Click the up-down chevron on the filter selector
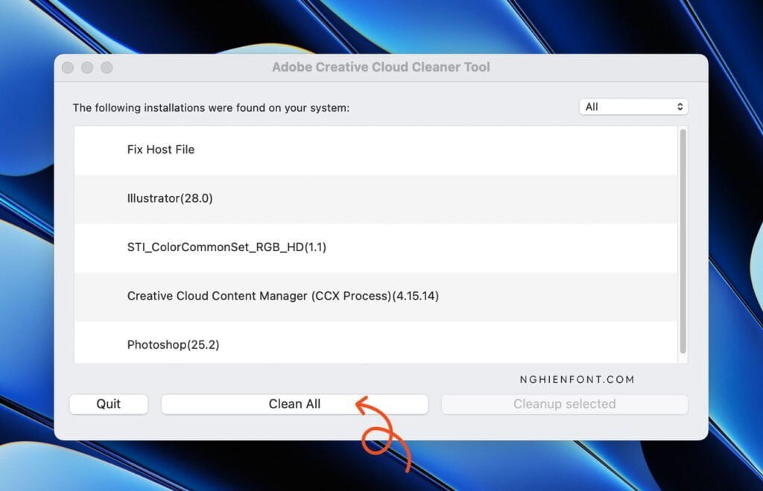The image size is (763, 491). point(680,107)
